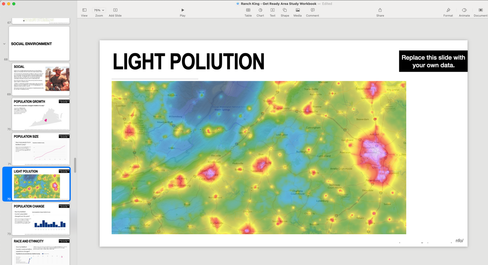Click the LIGHT POLIUTION title text
This screenshot has height=265, width=488.
click(x=188, y=62)
